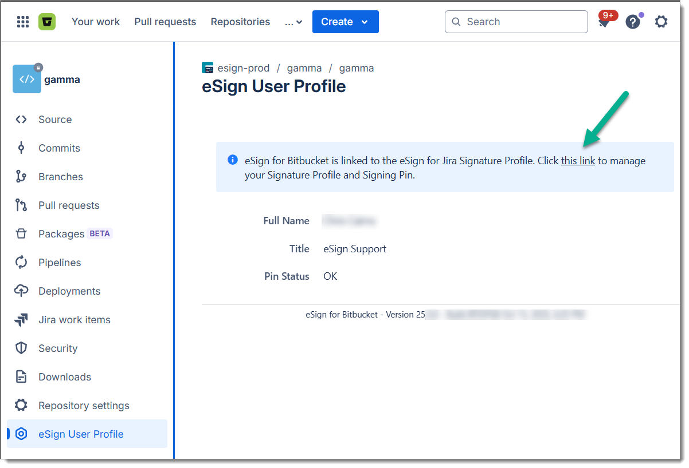Screen dimensions: 689x468
Task: Open the settings gear icon
Action: coord(661,22)
